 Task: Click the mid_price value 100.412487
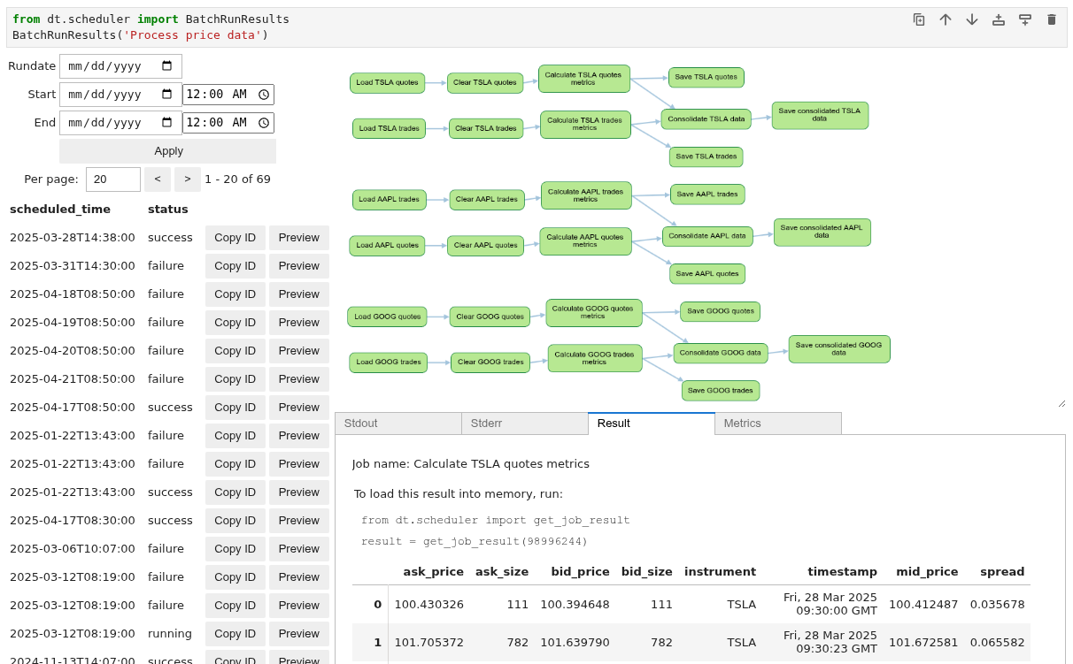click(923, 605)
